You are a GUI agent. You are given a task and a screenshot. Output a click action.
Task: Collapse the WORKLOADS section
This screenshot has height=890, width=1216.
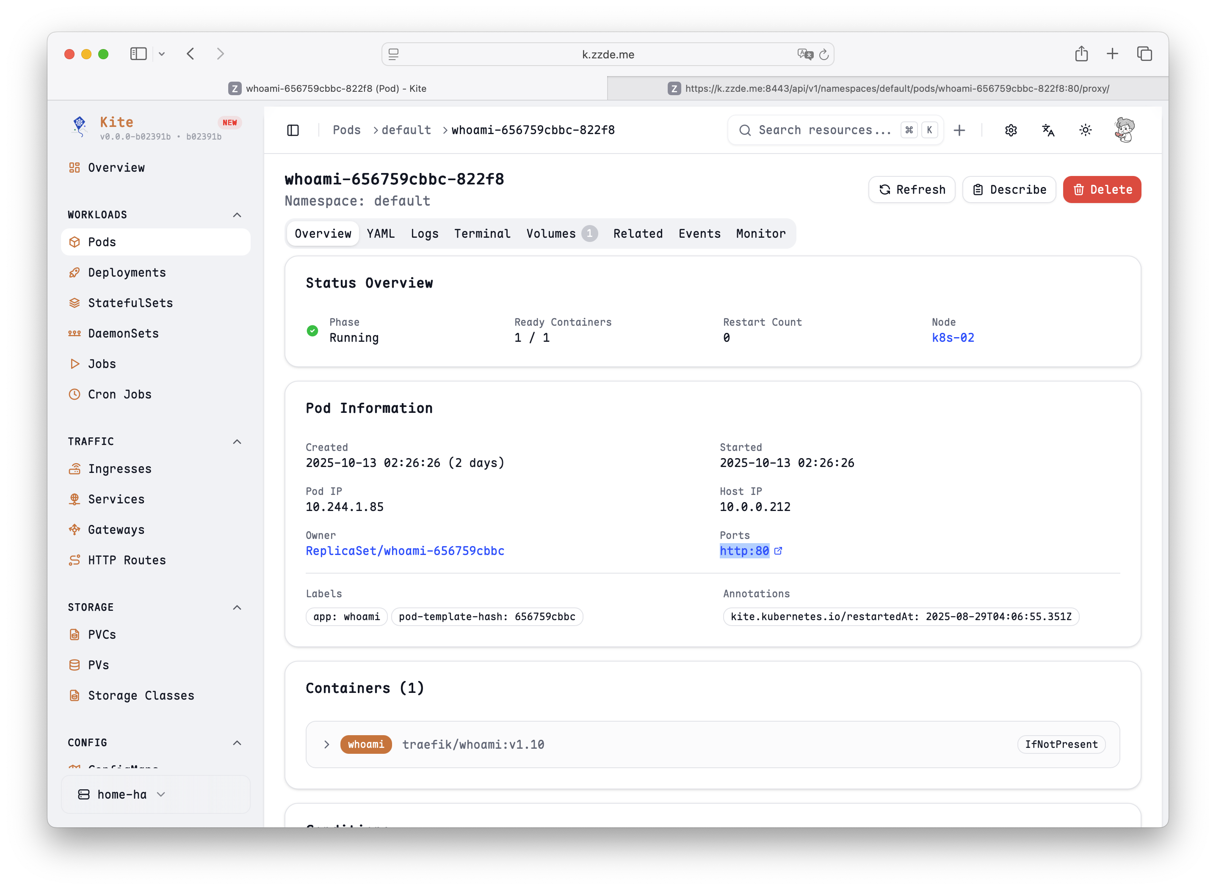(x=237, y=215)
